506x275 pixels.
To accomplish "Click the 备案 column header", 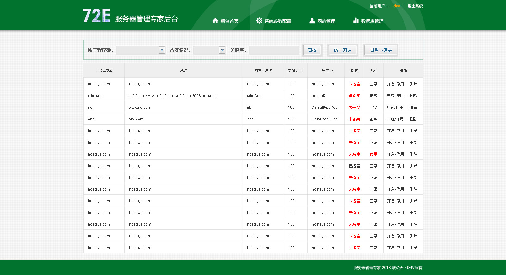I will (x=354, y=71).
